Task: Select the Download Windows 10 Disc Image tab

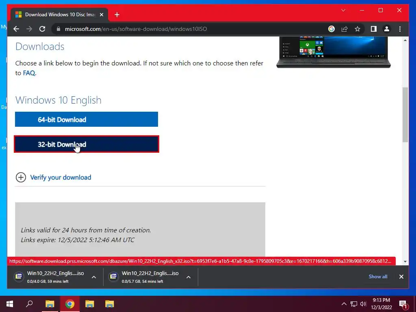Action: tap(59, 15)
